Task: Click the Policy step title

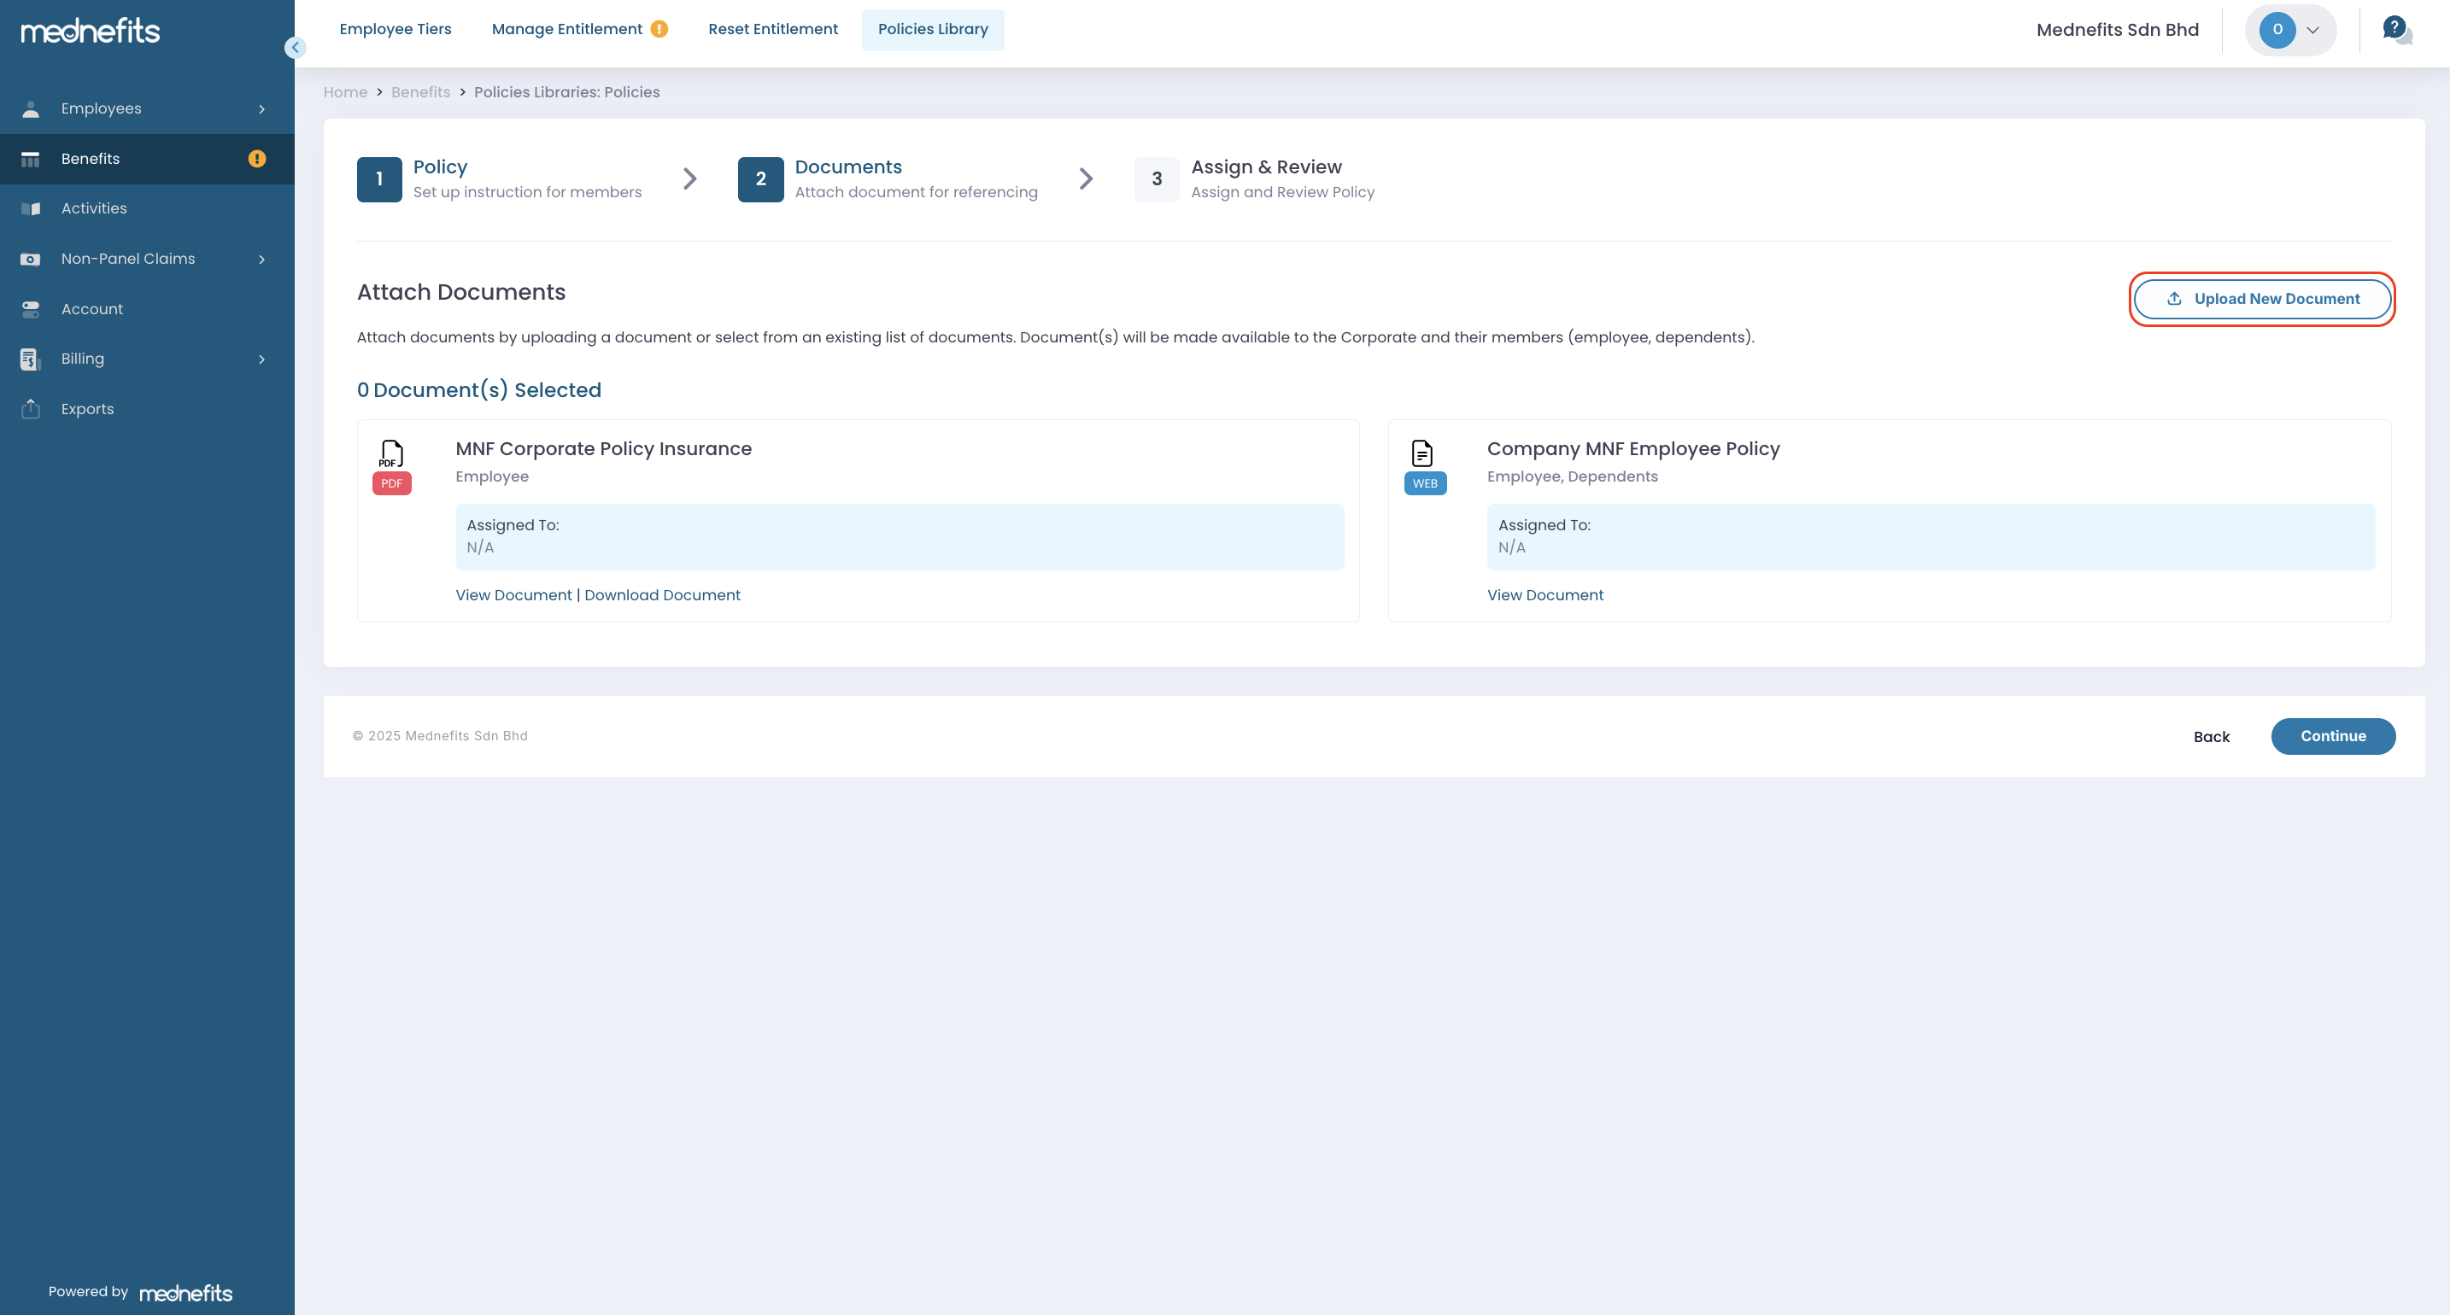Action: (x=440, y=167)
